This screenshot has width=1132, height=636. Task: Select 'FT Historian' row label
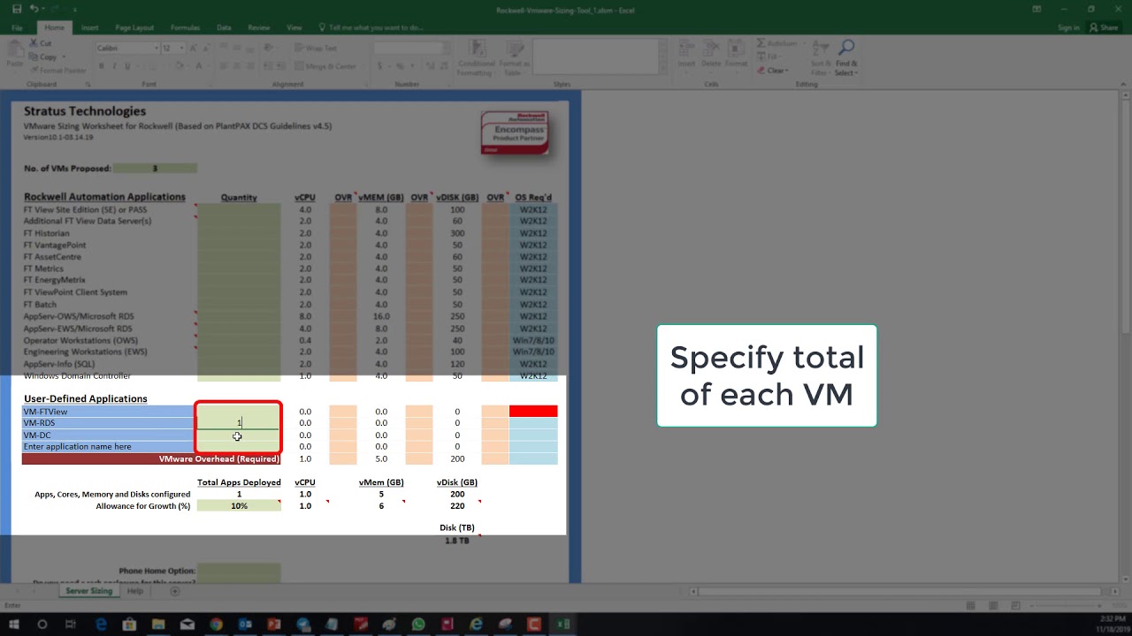pyautogui.click(x=46, y=233)
